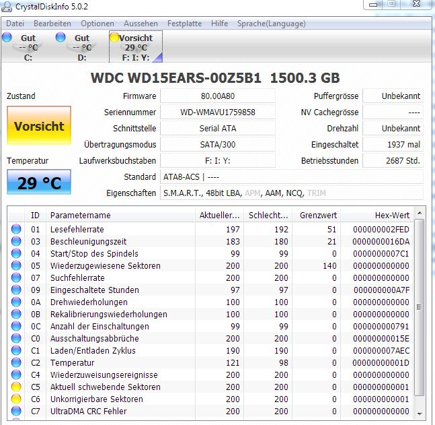Image resolution: width=435 pixels, height=425 pixels.
Task: Click the scroll down arrow of SMART list
Action: pyautogui.click(x=420, y=414)
